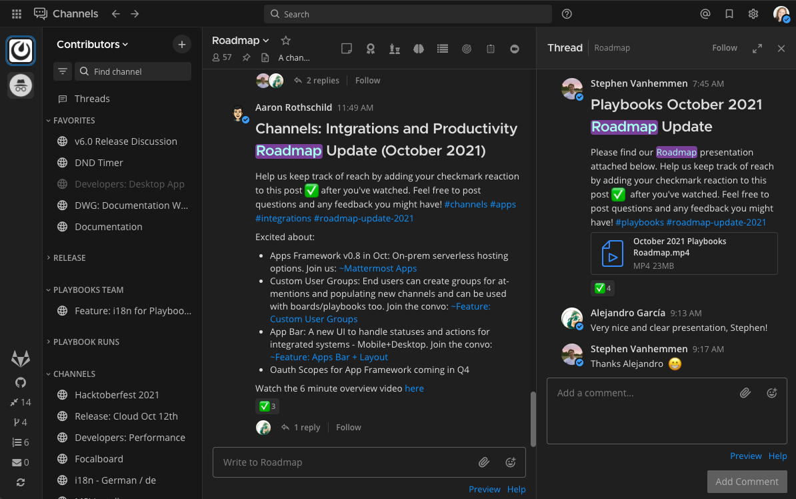The image size is (796, 499).
Task: Open the emoji picker in the message box
Action: [510, 462]
